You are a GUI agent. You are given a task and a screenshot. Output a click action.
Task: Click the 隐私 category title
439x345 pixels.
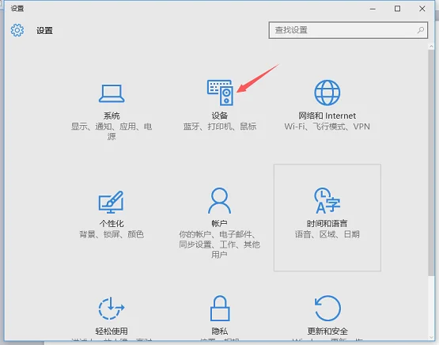[x=220, y=332]
